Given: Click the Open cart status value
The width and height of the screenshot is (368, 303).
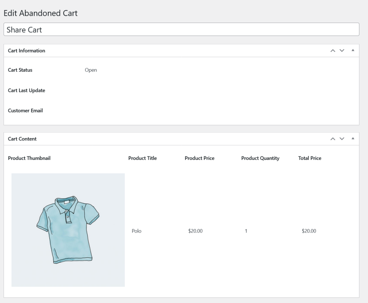Looking at the screenshot, I should coord(91,70).
